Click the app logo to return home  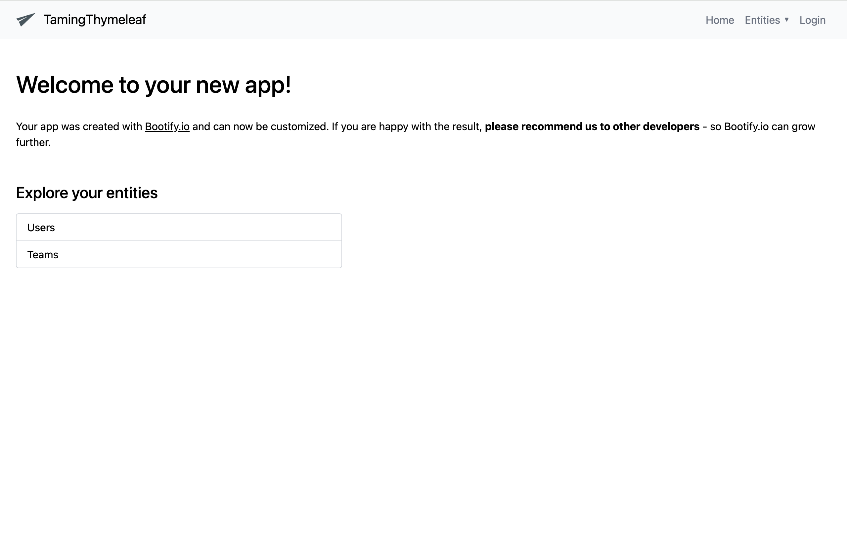(25, 19)
